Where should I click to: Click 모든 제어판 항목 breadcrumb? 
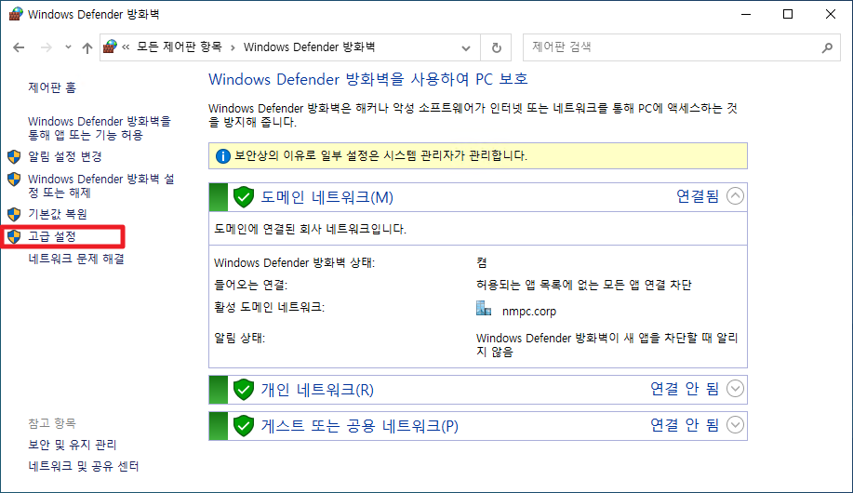179,47
